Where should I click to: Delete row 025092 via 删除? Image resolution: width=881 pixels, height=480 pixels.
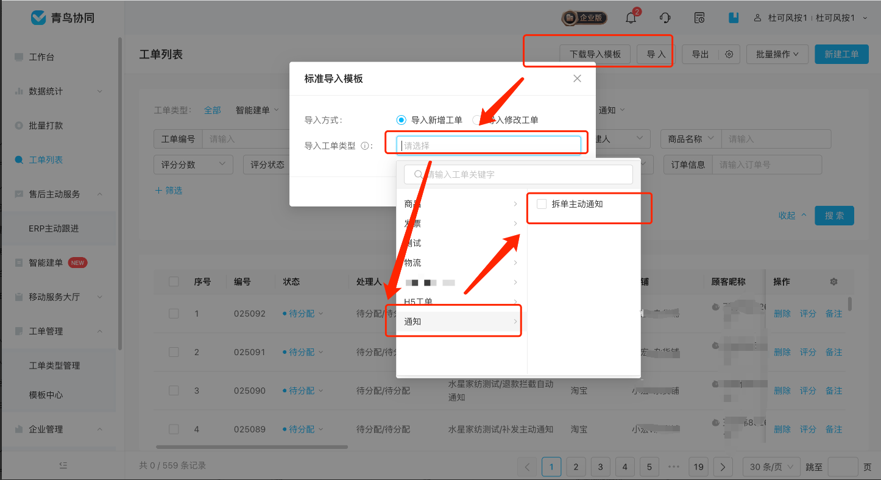[x=782, y=314]
